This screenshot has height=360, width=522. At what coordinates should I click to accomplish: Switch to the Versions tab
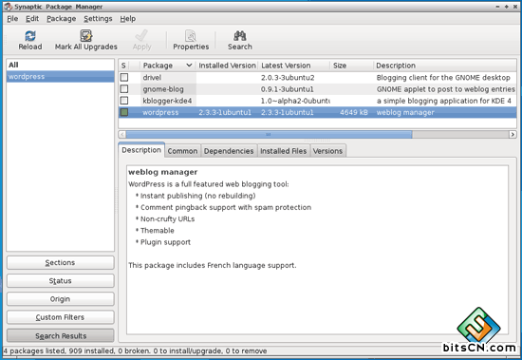[327, 151]
